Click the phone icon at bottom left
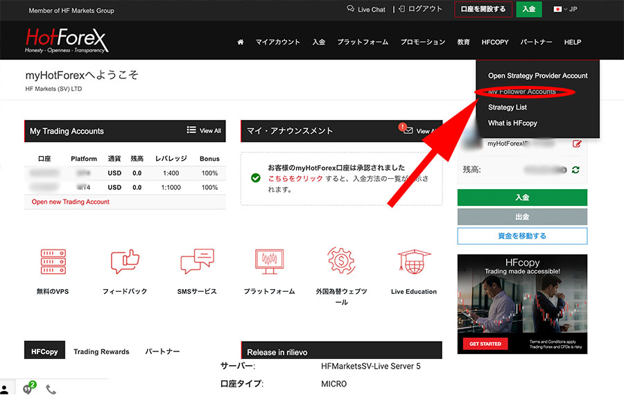Screen dimensions: 624x411 (x=51, y=390)
